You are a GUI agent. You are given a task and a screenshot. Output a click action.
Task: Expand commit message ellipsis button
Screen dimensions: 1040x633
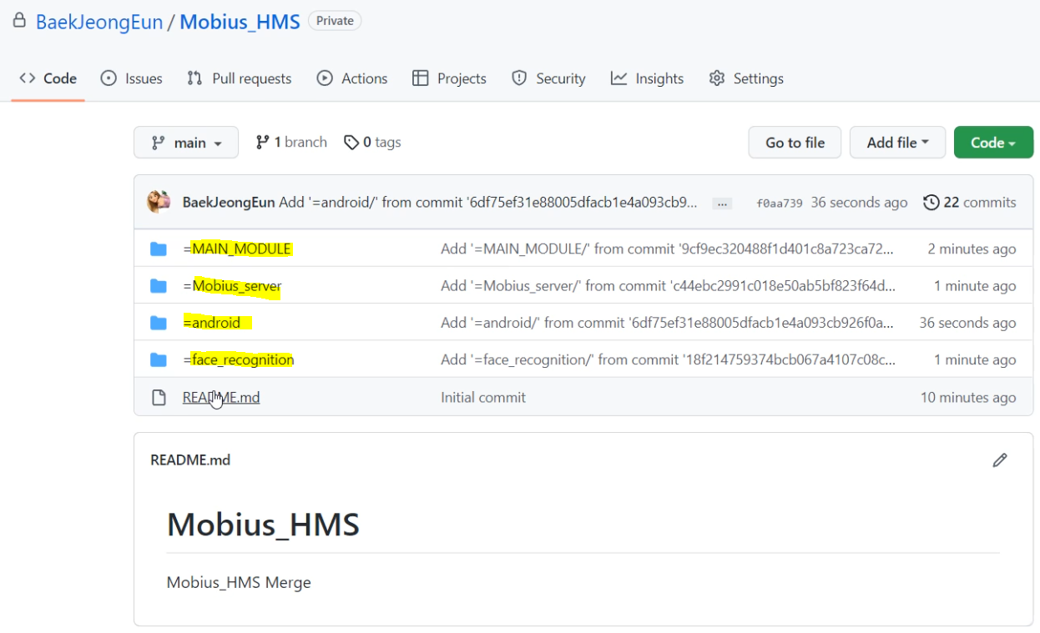(723, 203)
